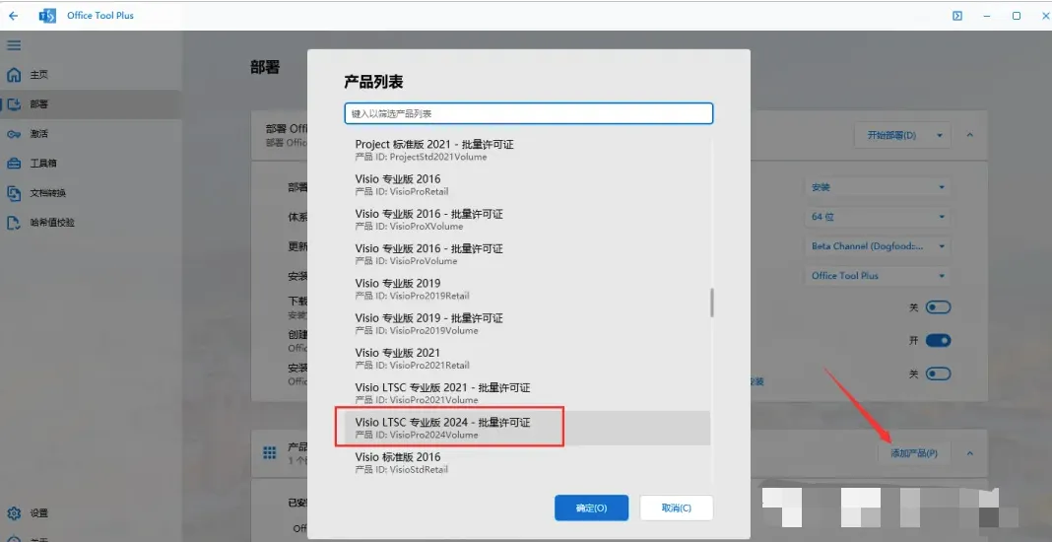
Task: Click the document convert icon
Action: pos(14,193)
